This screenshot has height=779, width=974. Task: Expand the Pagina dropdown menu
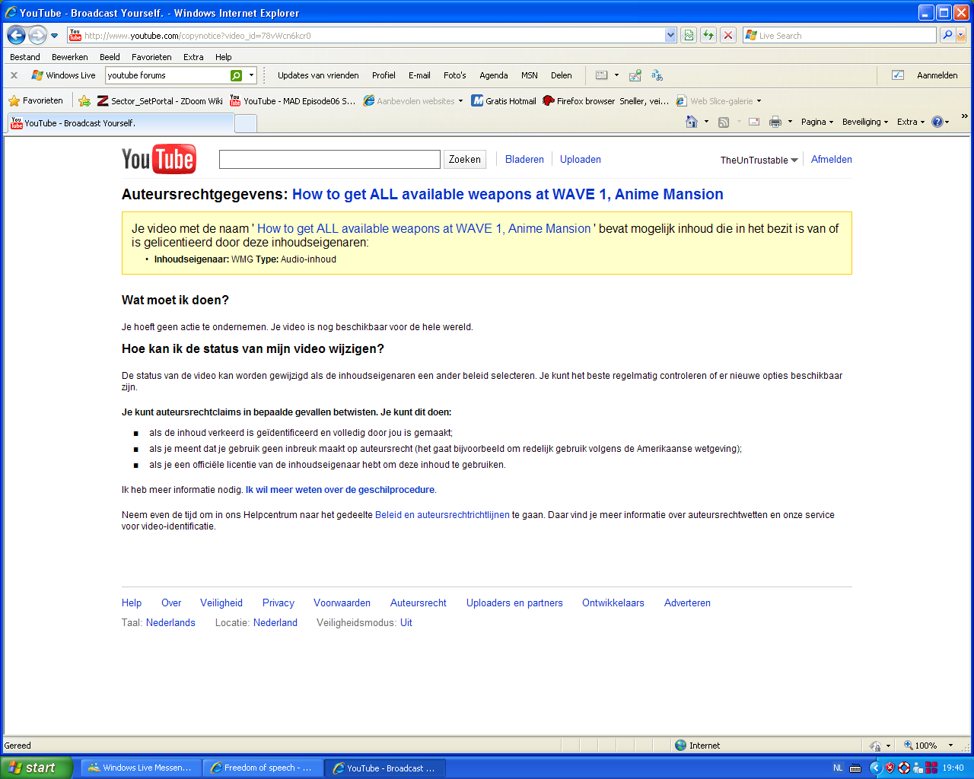point(817,122)
